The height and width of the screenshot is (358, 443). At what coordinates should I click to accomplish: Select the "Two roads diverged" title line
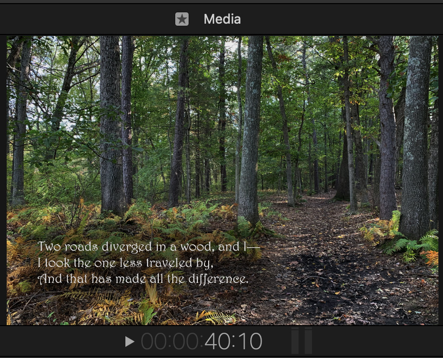[x=149, y=247]
